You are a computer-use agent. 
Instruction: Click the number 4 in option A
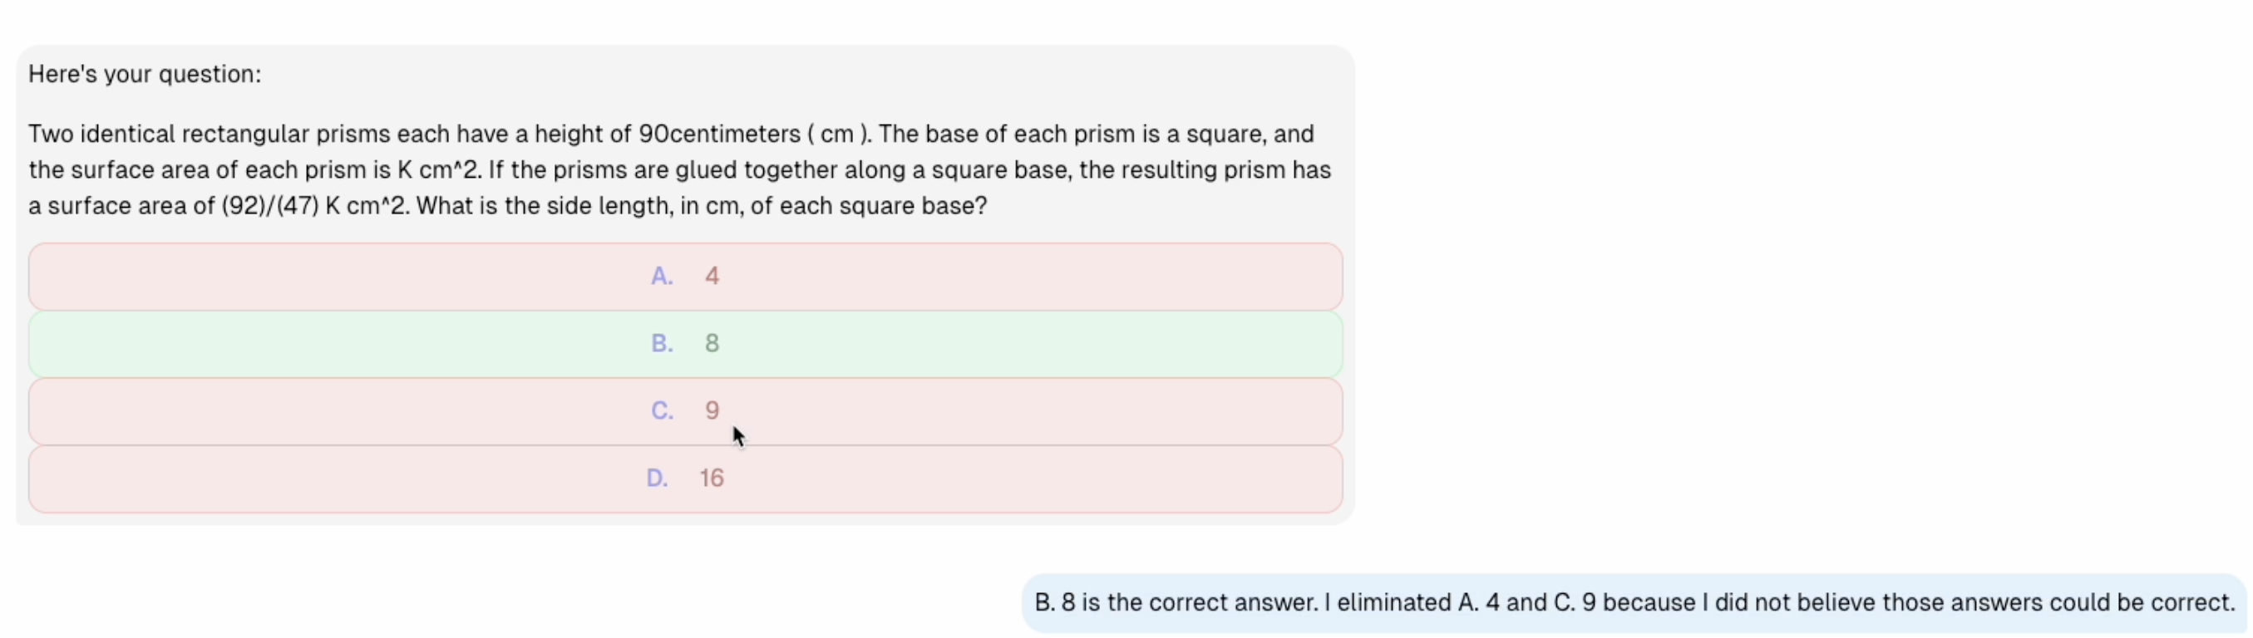(x=712, y=276)
